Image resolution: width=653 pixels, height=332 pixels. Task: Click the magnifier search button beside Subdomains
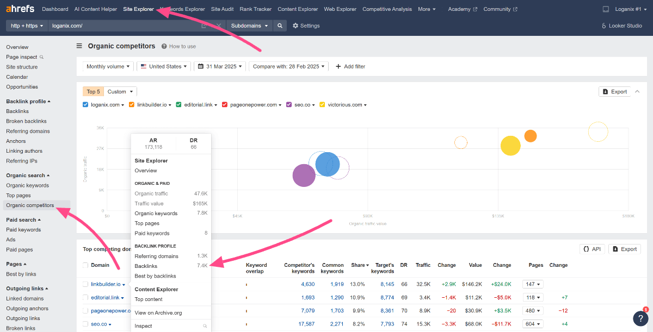tap(280, 26)
